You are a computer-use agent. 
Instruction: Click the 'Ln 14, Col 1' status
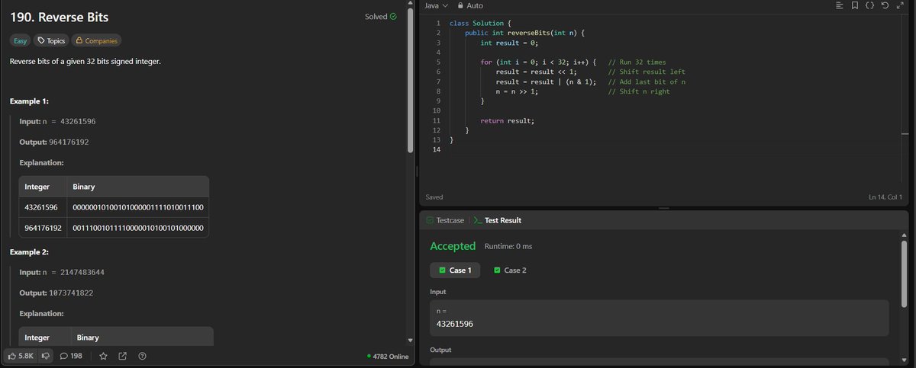885,197
